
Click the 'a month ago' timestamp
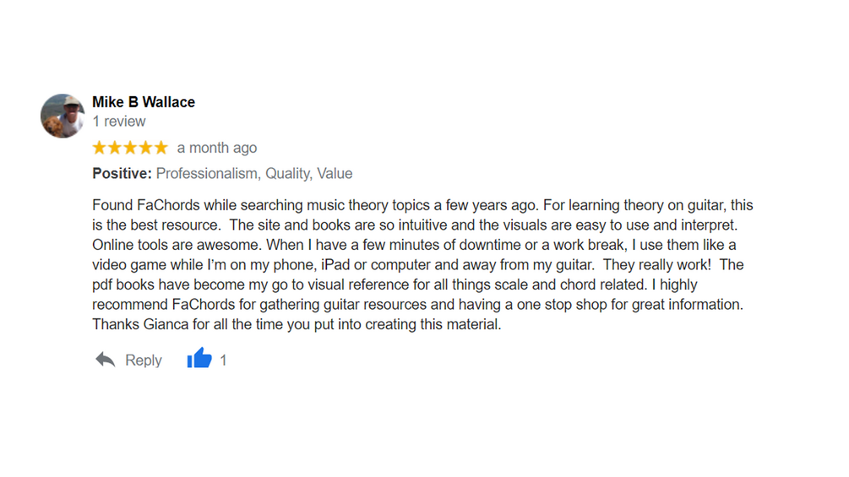pyautogui.click(x=217, y=148)
